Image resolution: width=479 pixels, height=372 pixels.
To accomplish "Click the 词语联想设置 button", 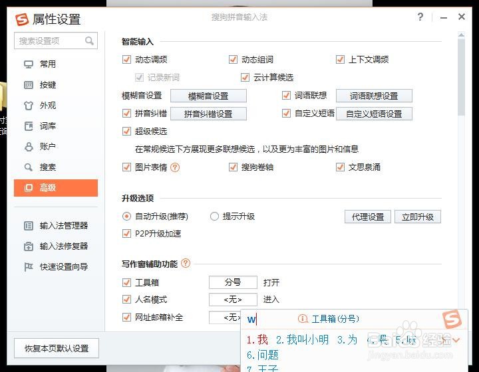I will click(374, 96).
